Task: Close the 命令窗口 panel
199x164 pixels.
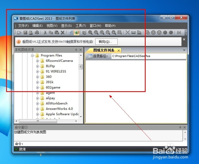Action: point(185,127)
